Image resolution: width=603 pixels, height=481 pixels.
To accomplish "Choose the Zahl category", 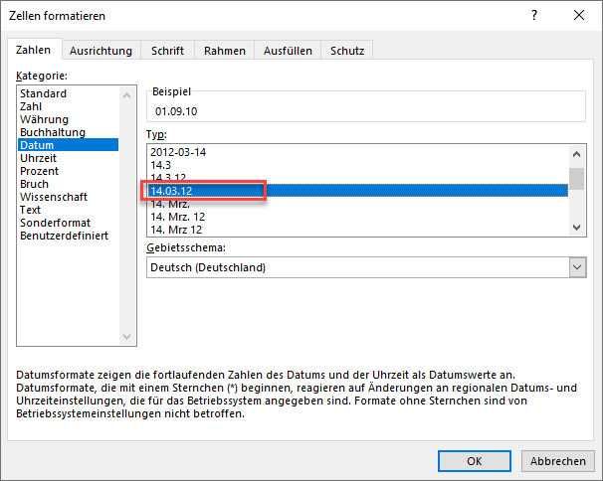I will [x=68, y=106].
